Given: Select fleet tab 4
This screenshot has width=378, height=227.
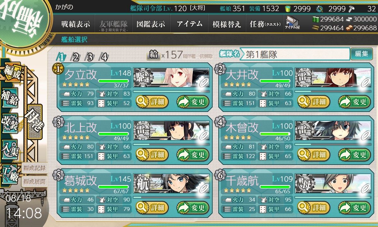Looking at the screenshot, I should 104,57.
